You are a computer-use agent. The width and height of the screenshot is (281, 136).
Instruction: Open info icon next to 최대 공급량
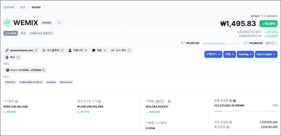coord(230,122)
